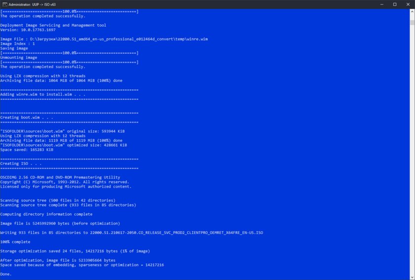This screenshot has height=280, width=415.
Task: Click the 'Image File' path line ending winre.wim
Action: tap(104, 39)
